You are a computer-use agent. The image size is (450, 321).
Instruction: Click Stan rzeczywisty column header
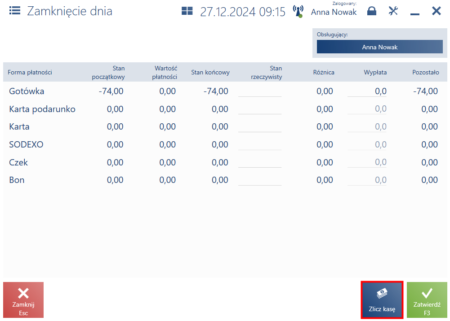pos(267,72)
